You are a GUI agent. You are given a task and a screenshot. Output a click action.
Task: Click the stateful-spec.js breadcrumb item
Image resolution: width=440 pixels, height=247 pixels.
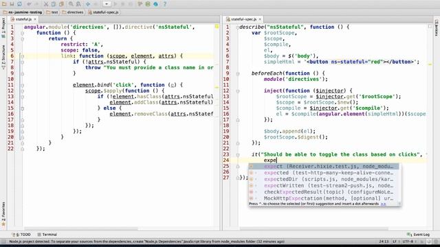pos(104,12)
